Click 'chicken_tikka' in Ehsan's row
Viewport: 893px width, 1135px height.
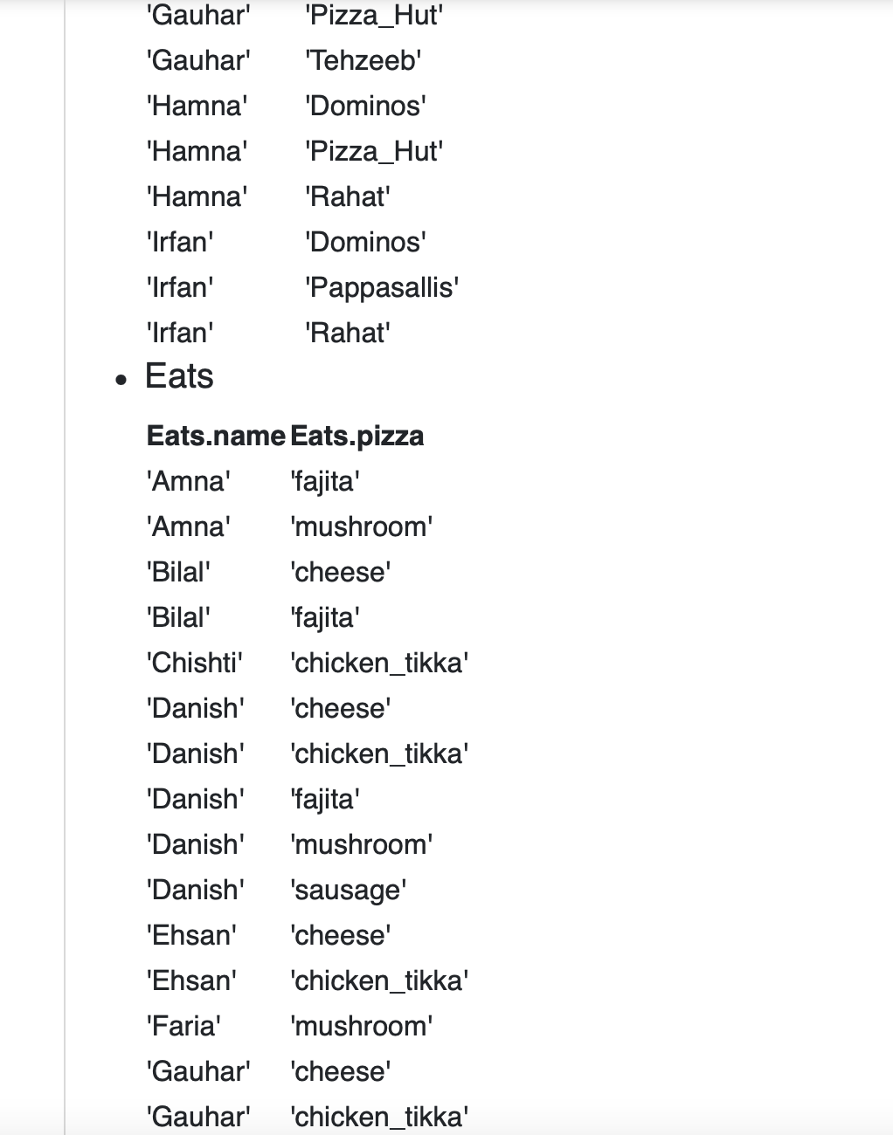(x=379, y=980)
